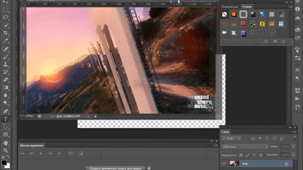Swap foreground and background colors

[x=8, y=156]
